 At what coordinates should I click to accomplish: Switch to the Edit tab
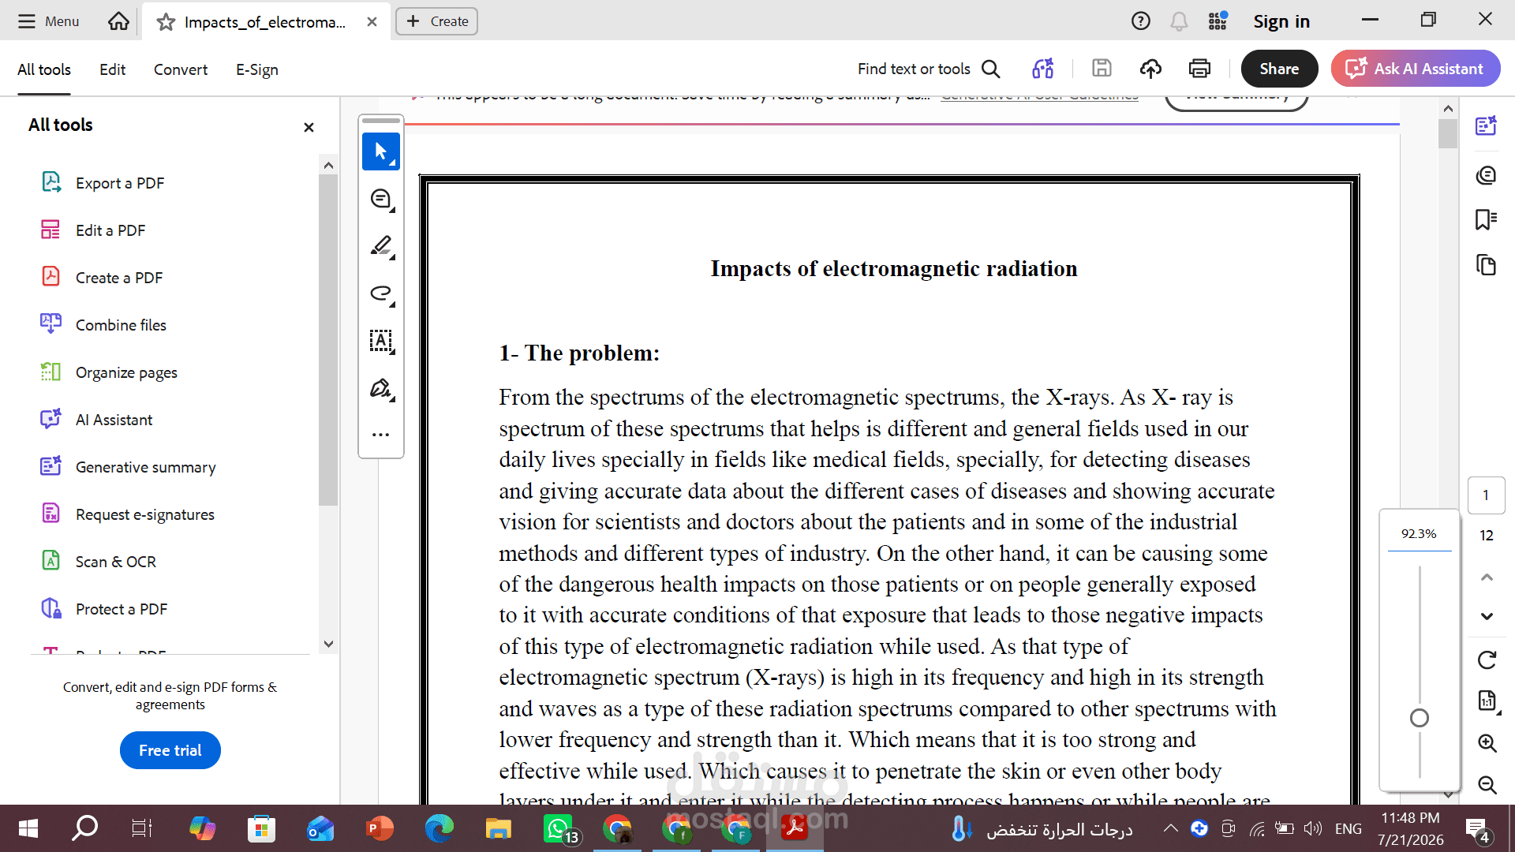click(113, 69)
